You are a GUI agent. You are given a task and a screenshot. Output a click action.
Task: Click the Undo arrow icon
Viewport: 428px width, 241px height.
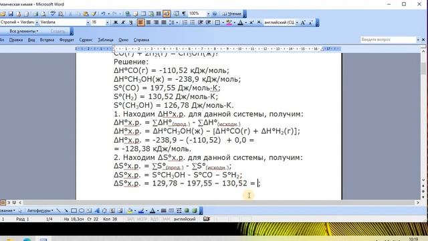click(x=103, y=13)
